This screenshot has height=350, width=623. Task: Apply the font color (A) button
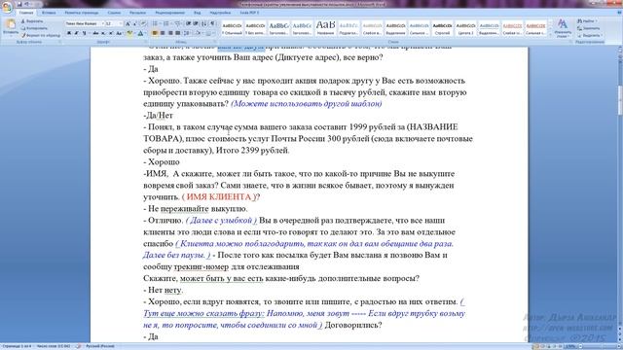(x=140, y=33)
